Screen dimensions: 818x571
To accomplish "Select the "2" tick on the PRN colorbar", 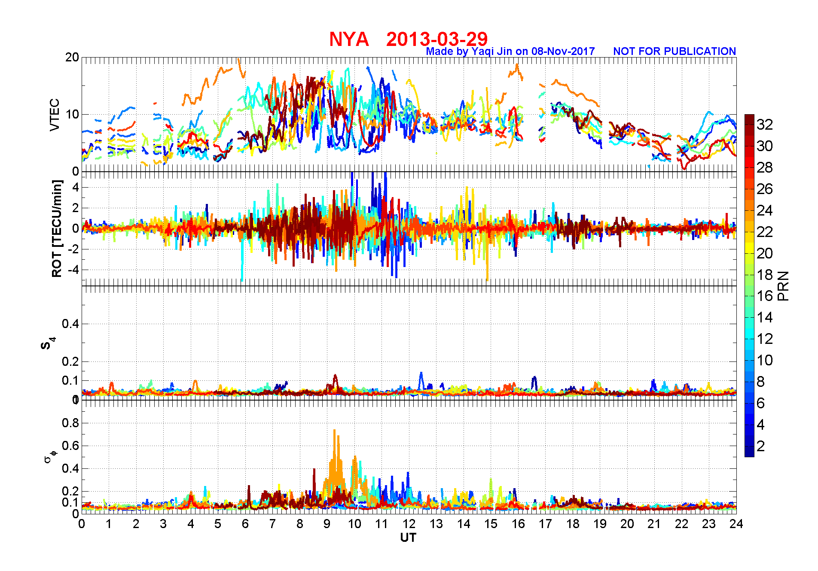I will coord(761,446).
